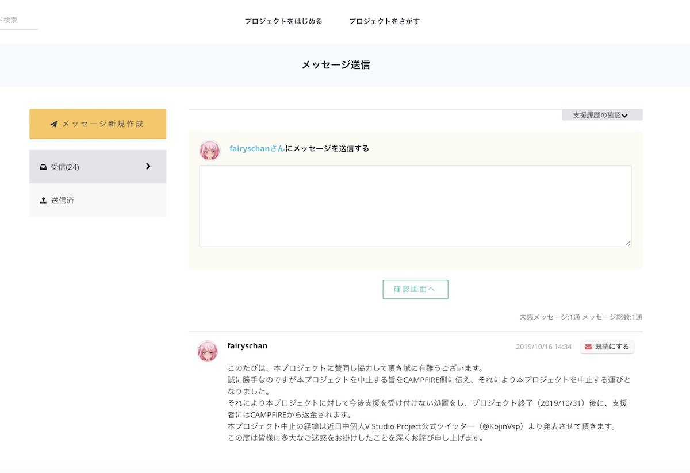The height and width of the screenshot is (473, 690).
Task: Click the メッセージ新規作成 button
Action: click(98, 124)
